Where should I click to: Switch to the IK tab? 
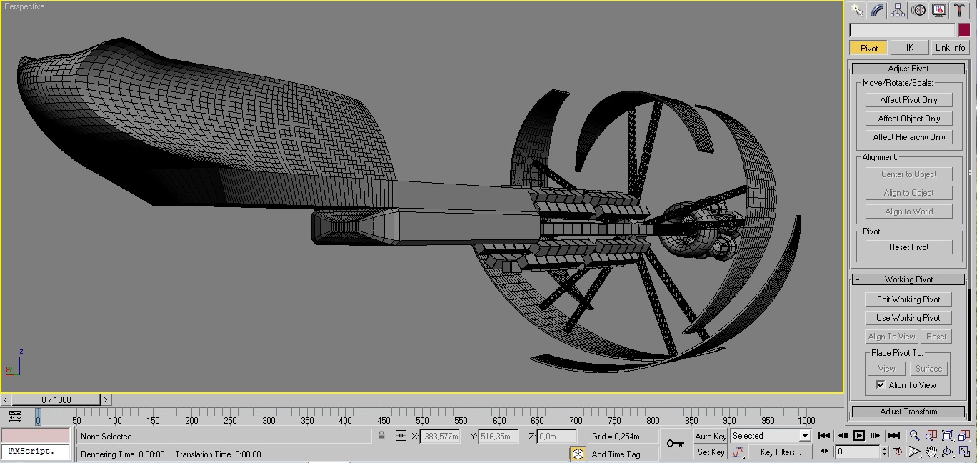(x=909, y=48)
